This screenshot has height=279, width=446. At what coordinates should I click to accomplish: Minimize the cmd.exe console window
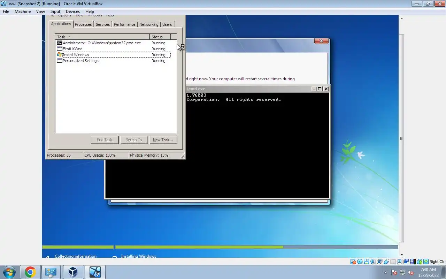tap(314, 89)
